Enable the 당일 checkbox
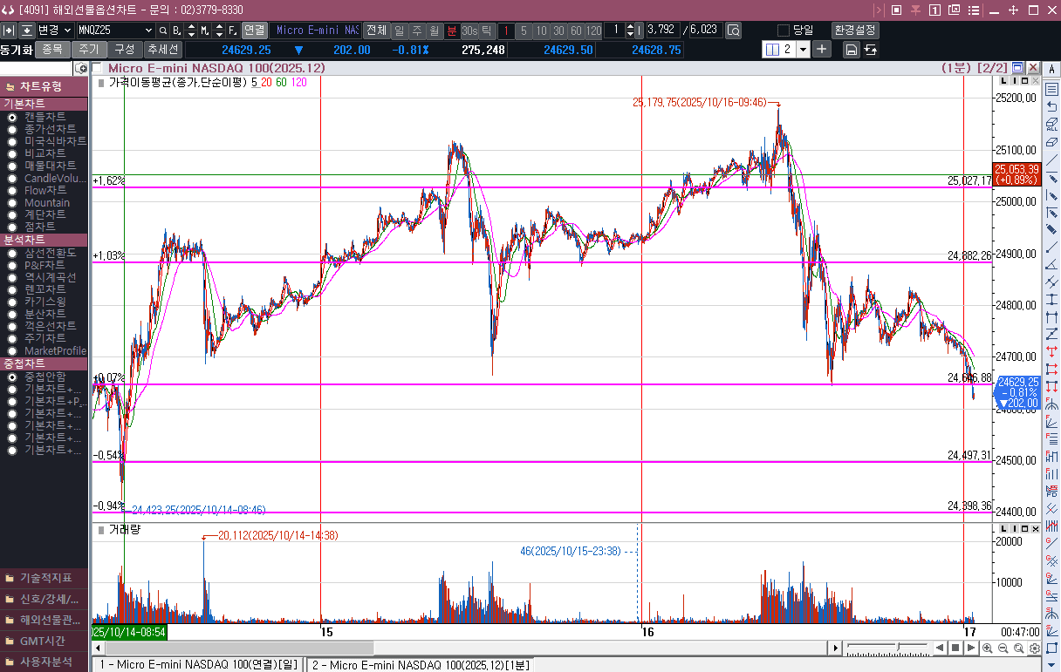This screenshot has width=1061, height=672. [x=783, y=31]
